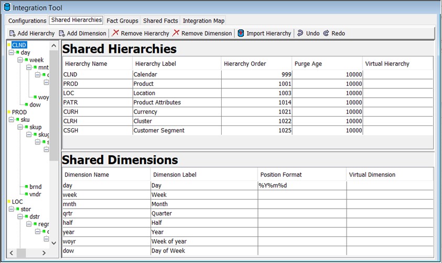The image size is (442, 263).
Task: Click the Add Hierarchy icon
Action: point(13,33)
